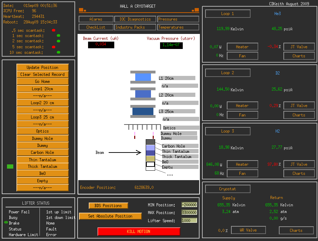Open the Cryostat WR Valve control
Image resolution: width=318 pixels, height=241 pixels.
click(x=248, y=230)
